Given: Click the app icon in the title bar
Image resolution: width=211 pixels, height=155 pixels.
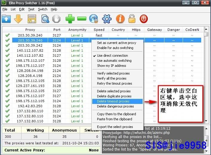Looking at the screenshot, I should point(4,3).
